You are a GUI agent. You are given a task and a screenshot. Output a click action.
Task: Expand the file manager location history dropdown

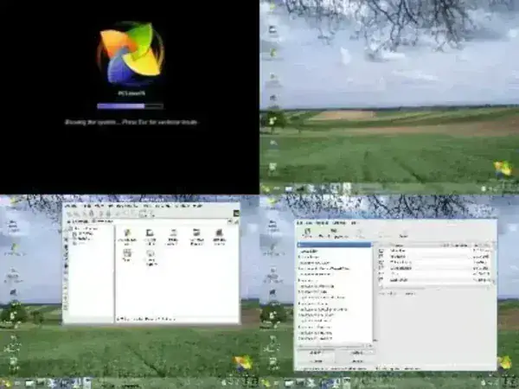click(x=230, y=221)
